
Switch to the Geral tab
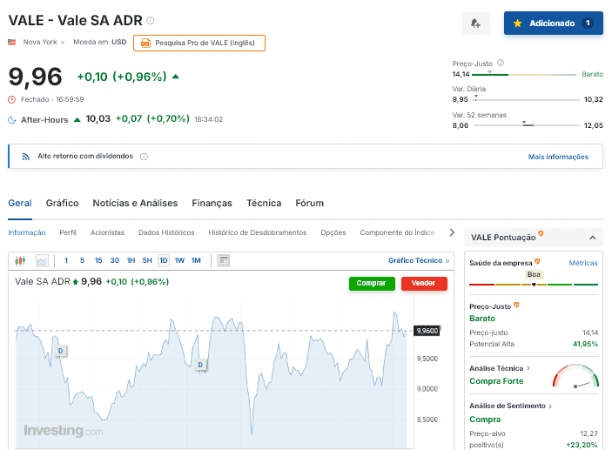tap(20, 203)
